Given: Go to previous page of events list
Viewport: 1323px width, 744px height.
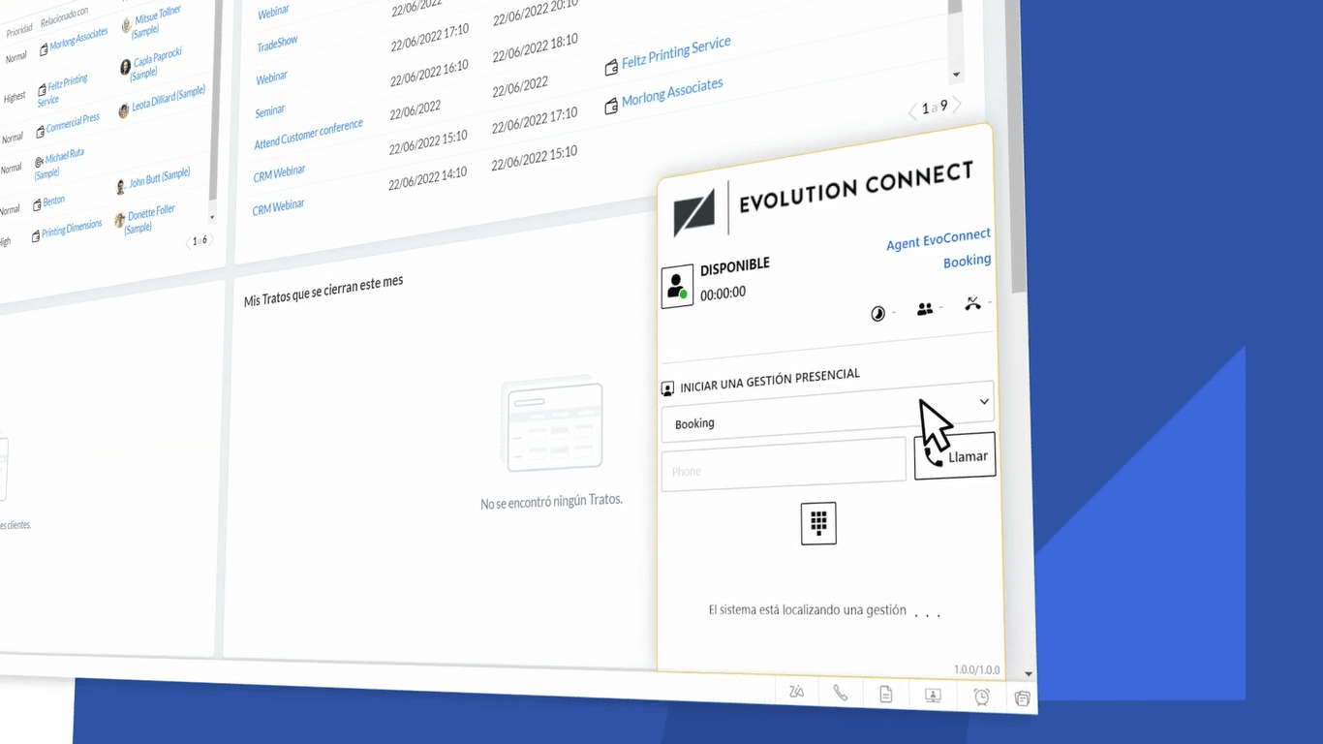Looking at the screenshot, I should click(912, 112).
